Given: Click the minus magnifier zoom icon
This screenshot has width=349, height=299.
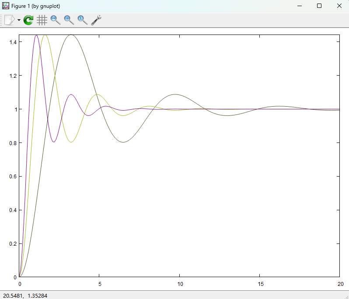Looking at the screenshot, I should coord(56,20).
